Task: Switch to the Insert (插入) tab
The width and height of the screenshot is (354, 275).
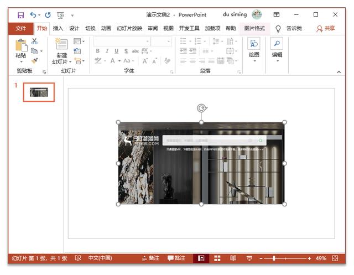Action: pos(58,28)
